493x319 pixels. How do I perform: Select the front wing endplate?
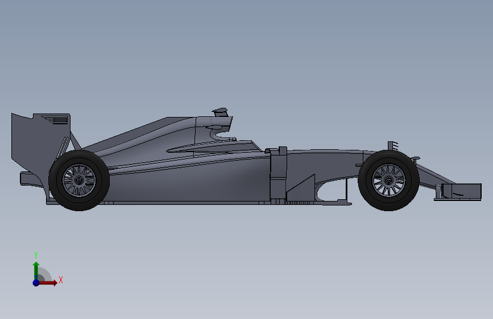coord(462,191)
